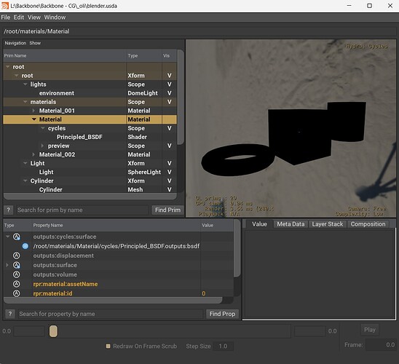Collapse the materials scope
The height and width of the screenshot is (364, 399).
click(x=25, y=102)
